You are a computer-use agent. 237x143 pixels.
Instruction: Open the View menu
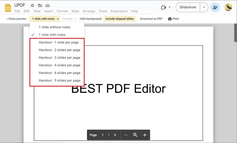pos(37,11)
